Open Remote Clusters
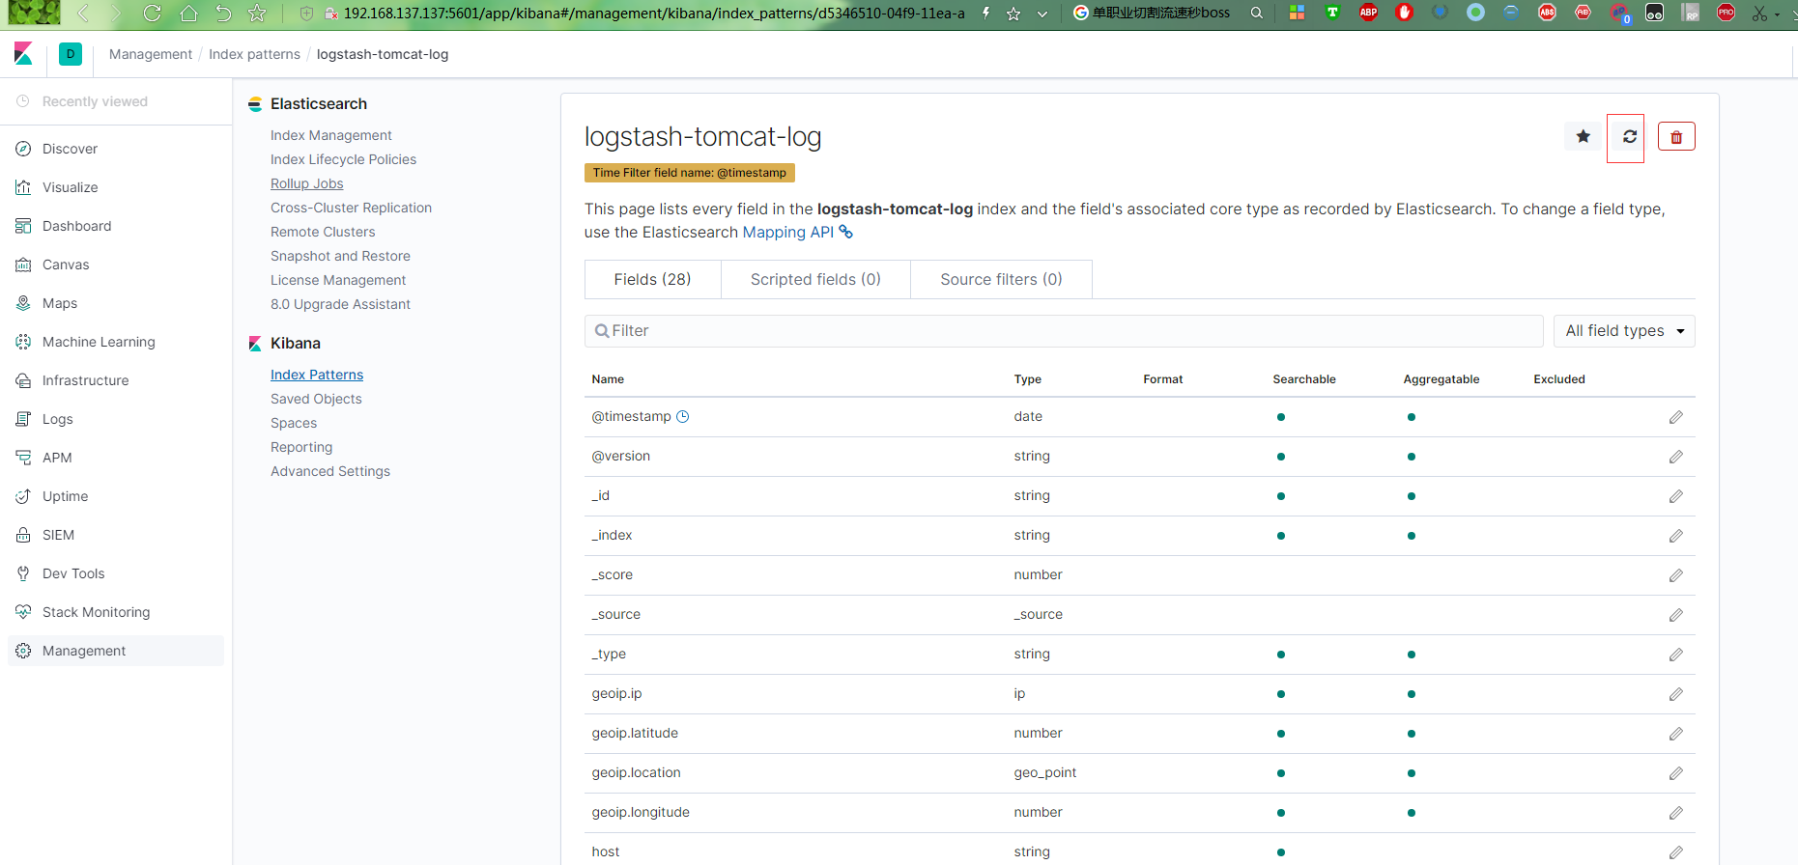 323,232
